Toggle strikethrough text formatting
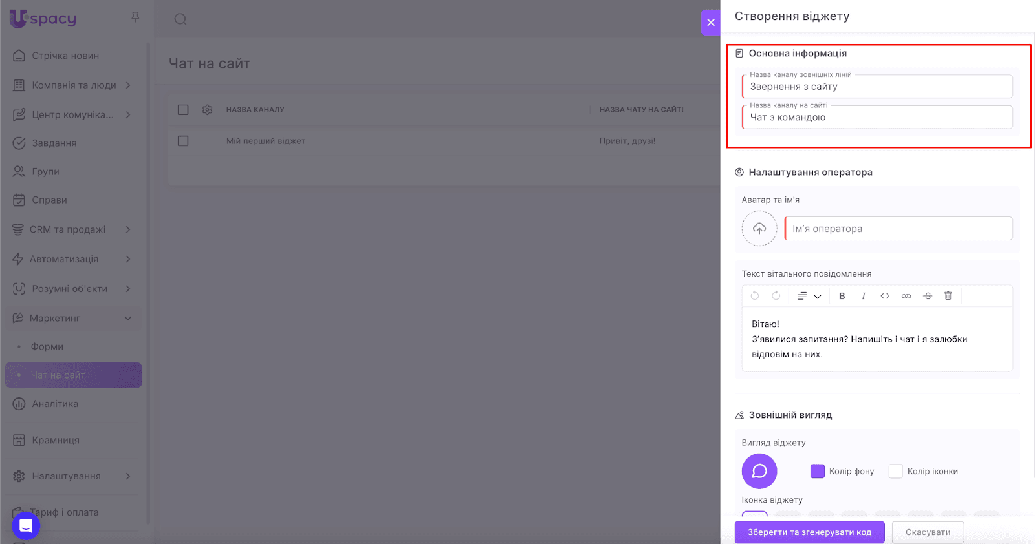Image resolution: width=1035 pixels, height=544 pixels. pos(928,296)
